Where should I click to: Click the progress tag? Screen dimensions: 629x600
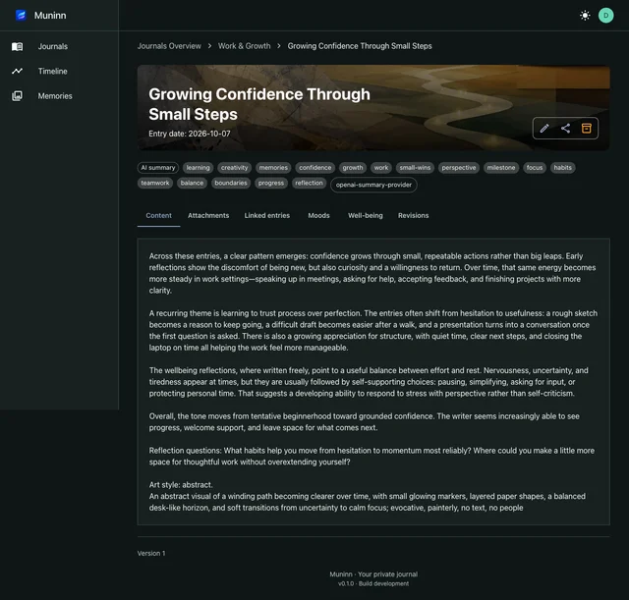(x=271, y=183)
